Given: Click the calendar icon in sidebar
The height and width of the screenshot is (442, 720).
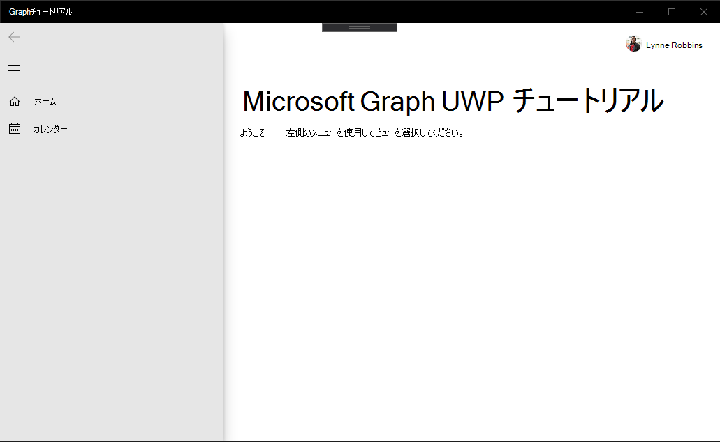Looking at the screenshot, I should point(15,129).
